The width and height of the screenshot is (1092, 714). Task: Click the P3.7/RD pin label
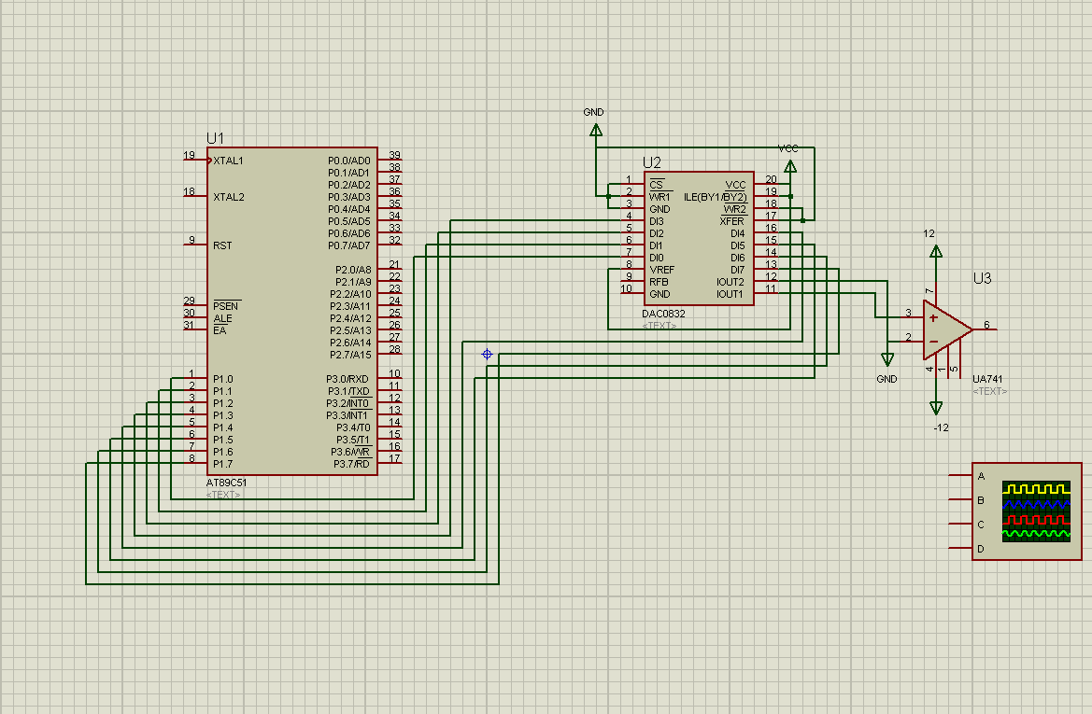click(351, 464)
